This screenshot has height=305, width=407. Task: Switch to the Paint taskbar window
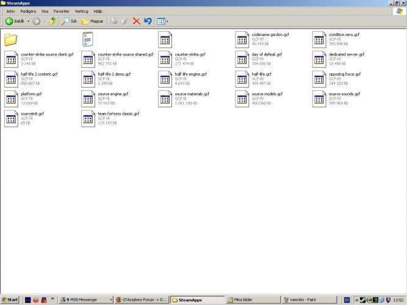coord(311,300)
